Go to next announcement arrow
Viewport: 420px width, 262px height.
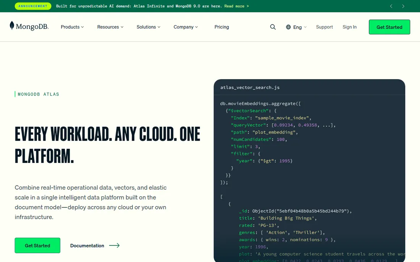tap(403, 6)
